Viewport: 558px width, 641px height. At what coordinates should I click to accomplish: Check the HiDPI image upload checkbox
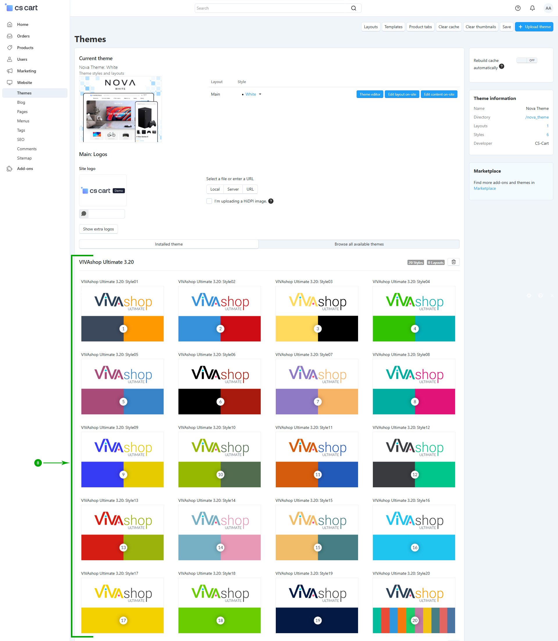(209, 201)
